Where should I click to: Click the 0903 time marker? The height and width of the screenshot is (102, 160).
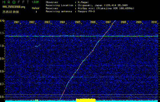(47, 22)
